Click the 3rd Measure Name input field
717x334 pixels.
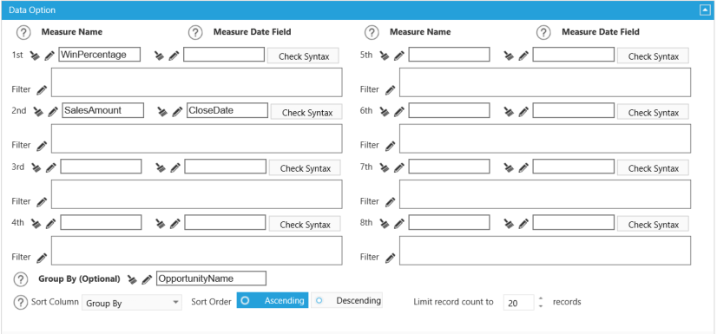(x=101, y=167)
